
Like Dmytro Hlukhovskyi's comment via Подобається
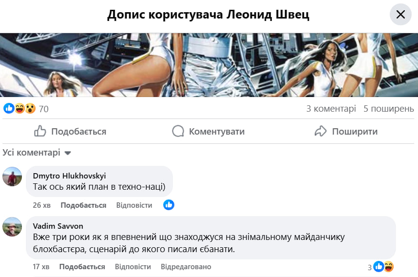pyautogui.click(x=83, y=205)
